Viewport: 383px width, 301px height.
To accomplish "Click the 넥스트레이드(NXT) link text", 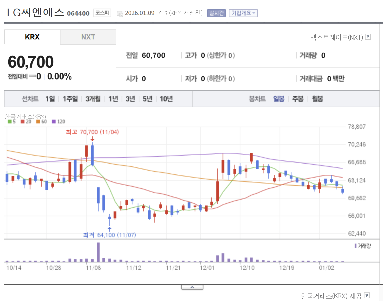I will [337, 37].
